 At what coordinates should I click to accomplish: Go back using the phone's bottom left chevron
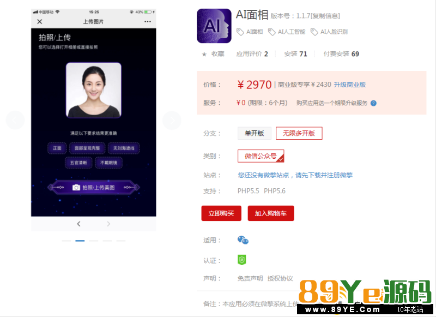coord(78,224)
